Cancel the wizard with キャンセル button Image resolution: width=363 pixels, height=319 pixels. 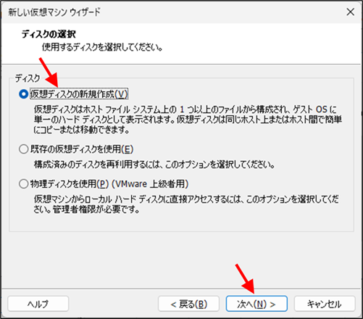pyautogui.click(x=325, y=304)
